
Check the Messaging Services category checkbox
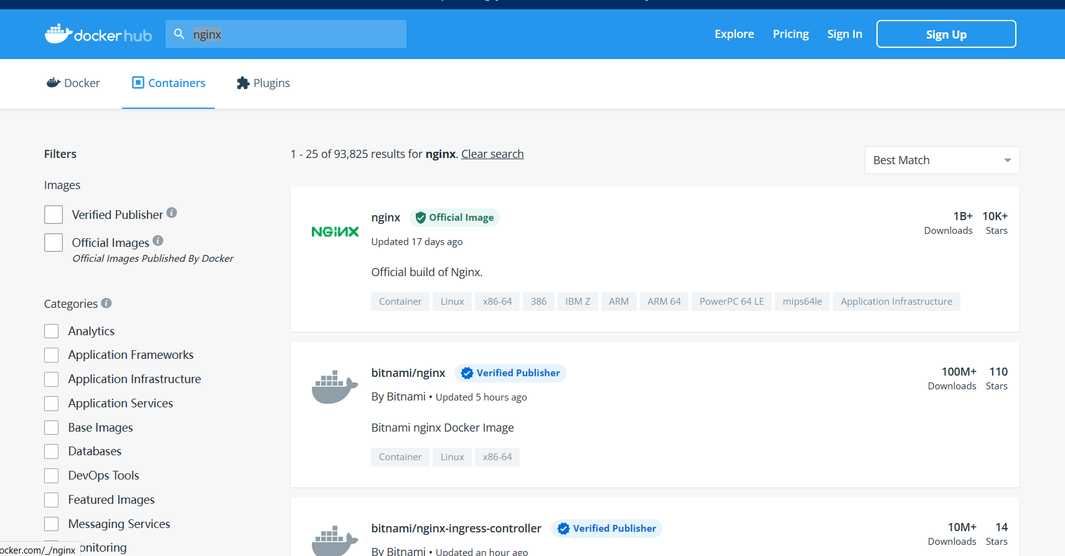[52, 524]
